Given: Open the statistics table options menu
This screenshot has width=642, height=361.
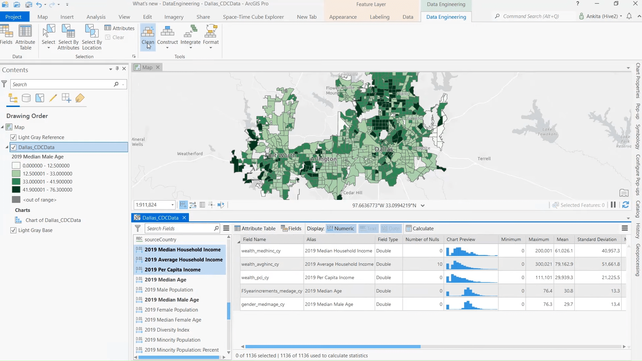Looking at the screenshot, I should (625, 228).
